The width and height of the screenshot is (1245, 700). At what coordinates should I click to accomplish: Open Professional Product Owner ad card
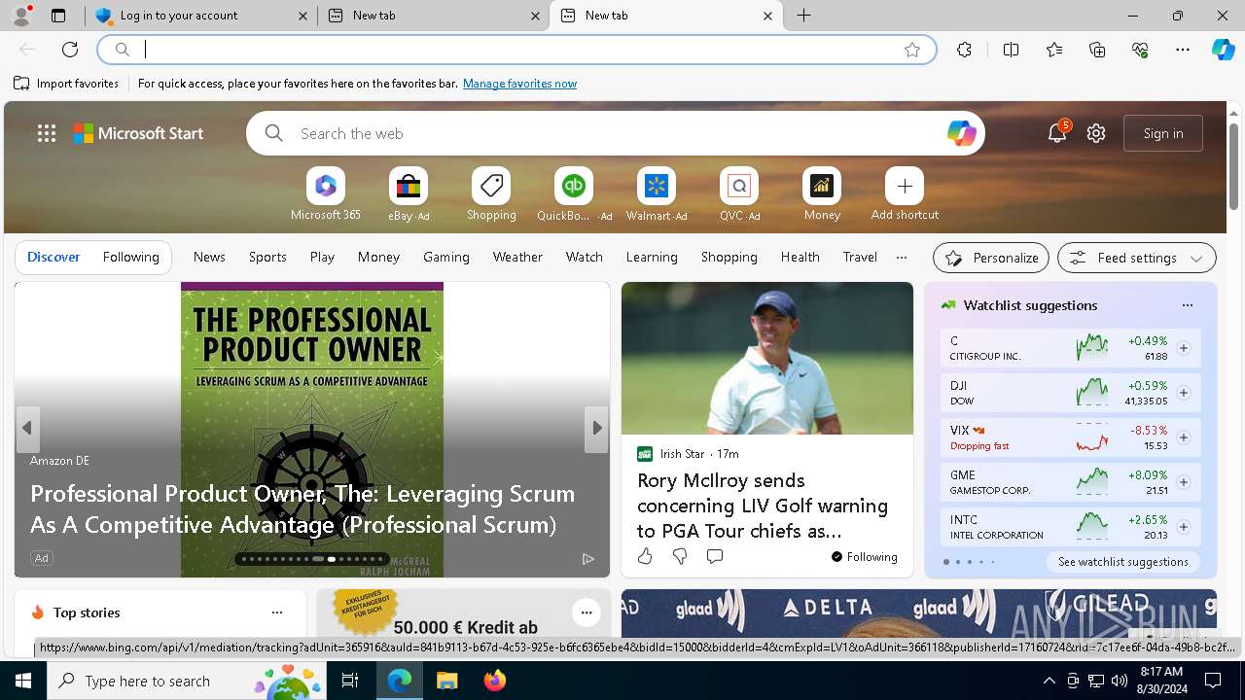[x=311, y=430]
